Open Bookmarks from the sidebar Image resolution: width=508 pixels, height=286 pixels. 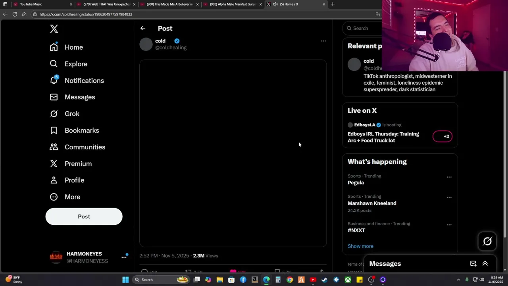pos(74,130)
